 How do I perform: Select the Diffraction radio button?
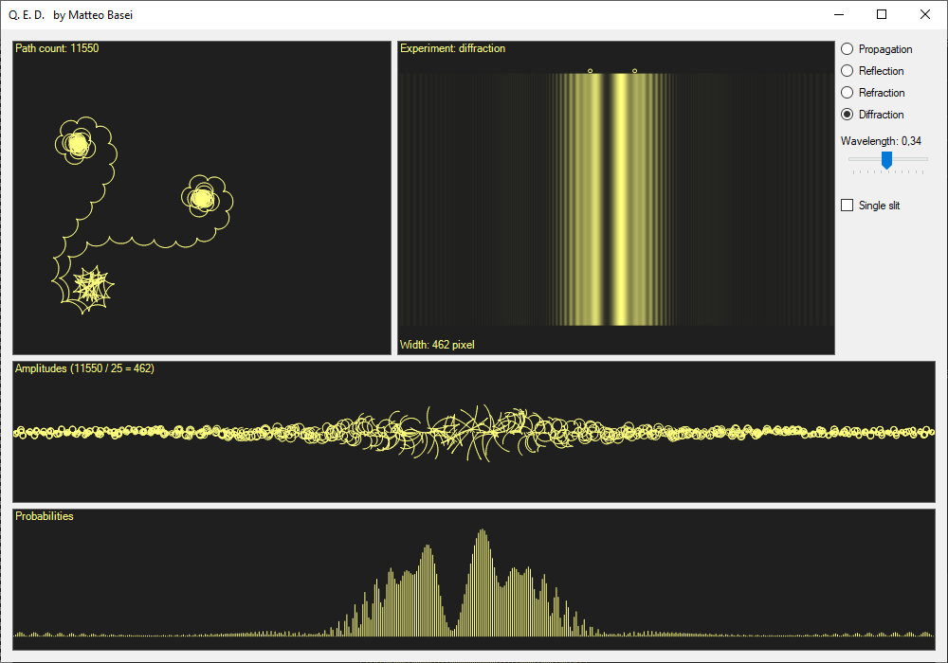point(872,114)
